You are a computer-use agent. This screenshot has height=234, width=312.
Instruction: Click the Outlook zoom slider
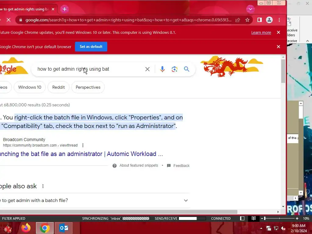[x=280, y=218]
